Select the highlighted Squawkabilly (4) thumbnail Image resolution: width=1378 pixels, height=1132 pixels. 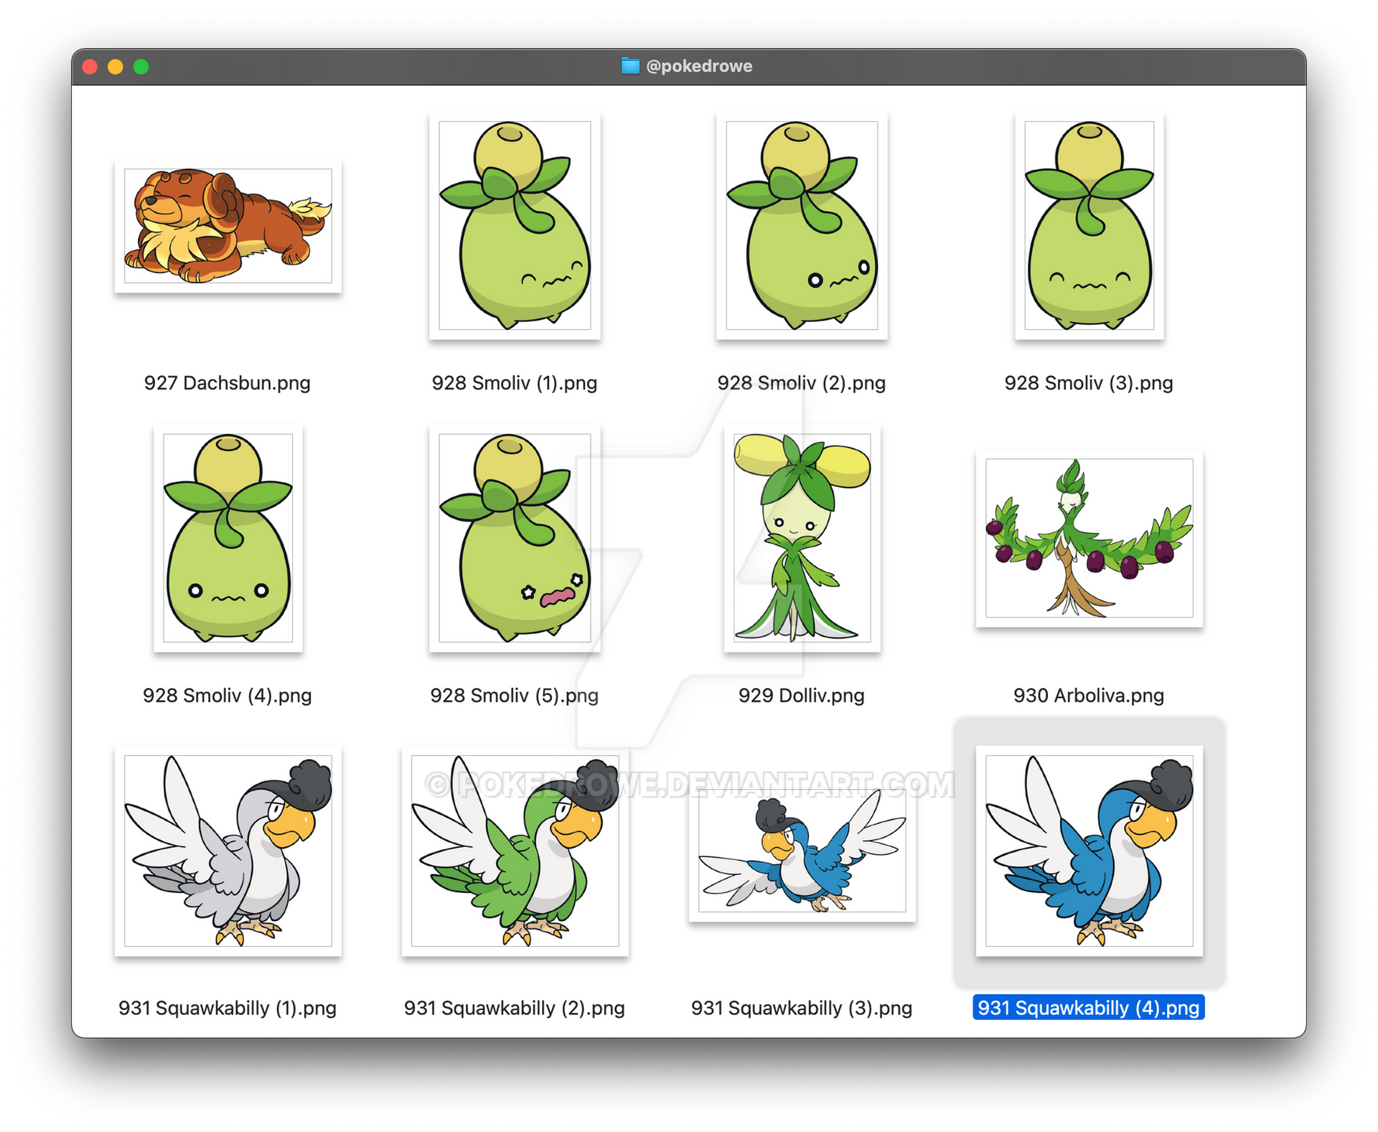tap(1089, 851)
